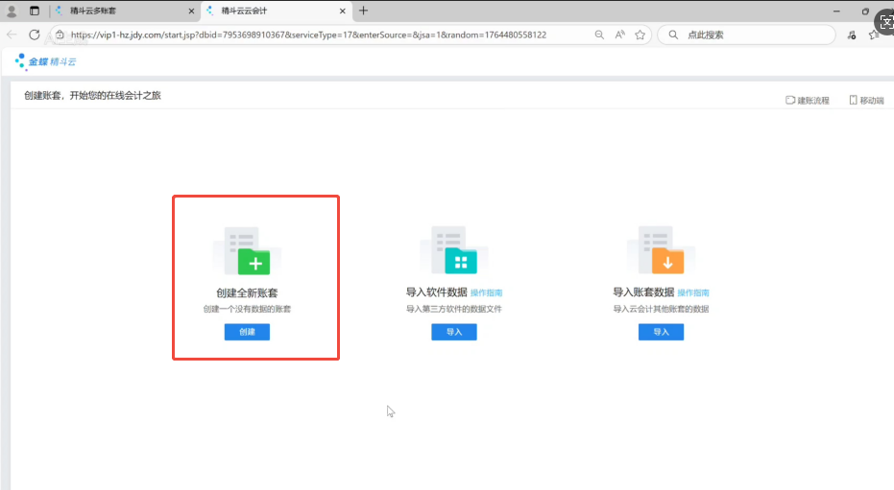
Task: Open the 移动端 link
Action: [866, 100]
